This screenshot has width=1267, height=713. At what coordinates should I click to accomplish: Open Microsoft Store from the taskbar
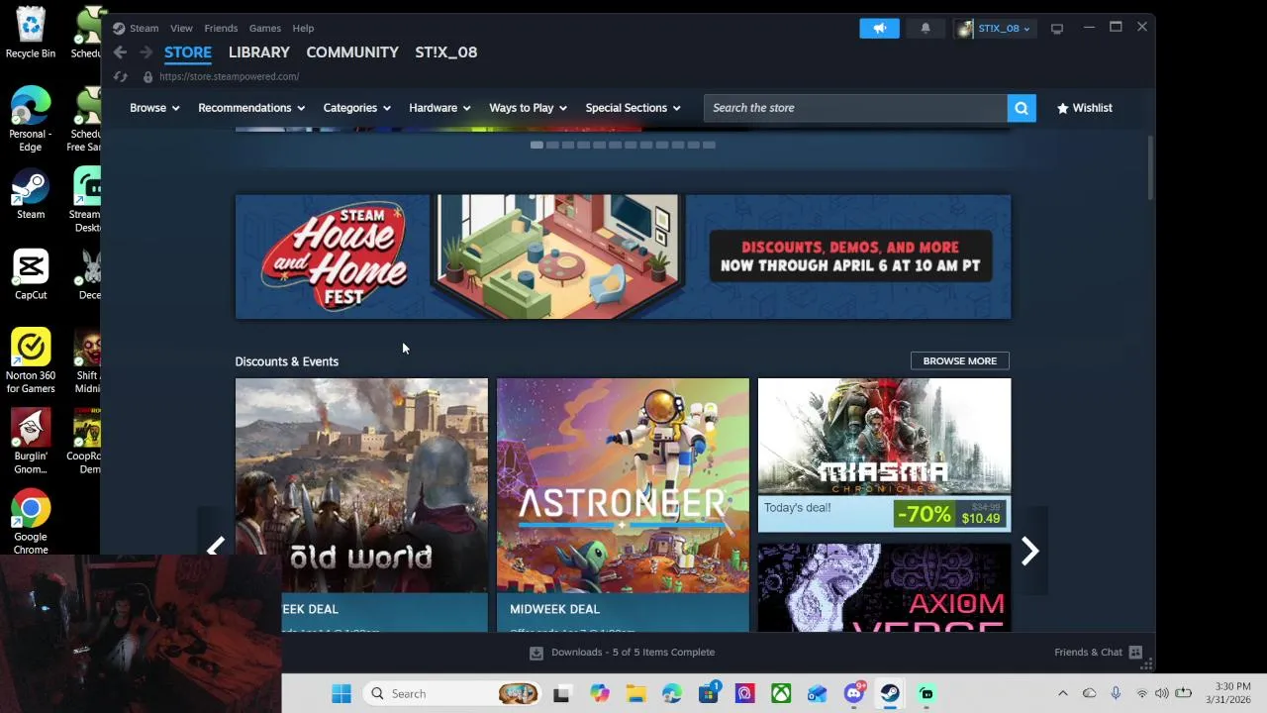pos(709,694)
